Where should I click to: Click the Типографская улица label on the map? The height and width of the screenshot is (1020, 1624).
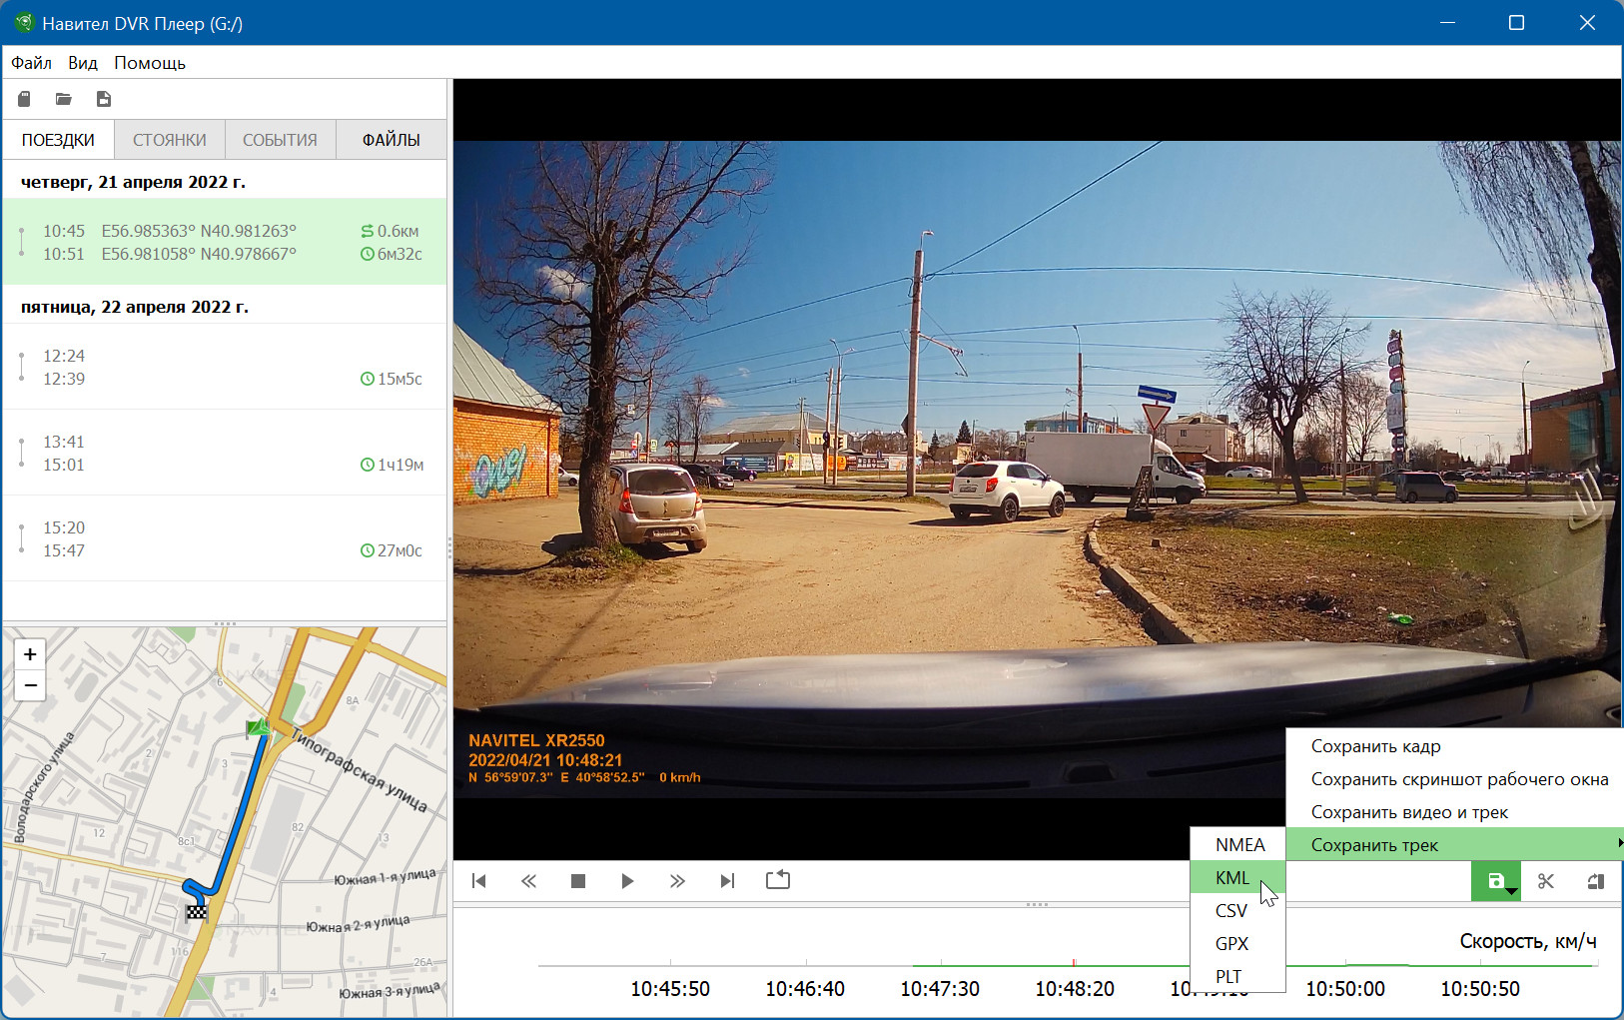pyautogui.click(x=360, y=770)
